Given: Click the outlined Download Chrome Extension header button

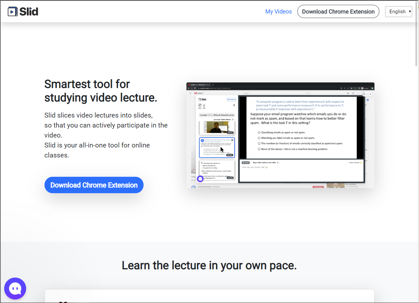Looking at the screenshot, I should (338, 12).
